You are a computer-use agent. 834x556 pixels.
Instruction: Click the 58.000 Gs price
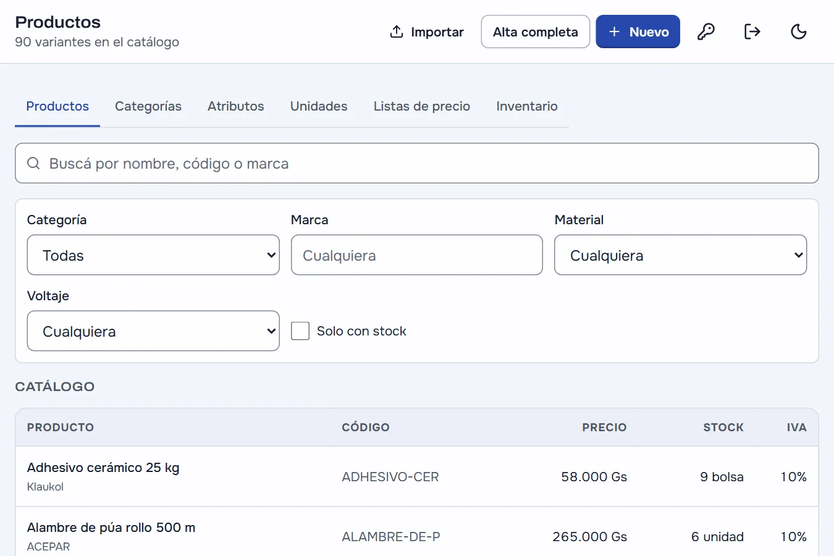click(594, 477)
